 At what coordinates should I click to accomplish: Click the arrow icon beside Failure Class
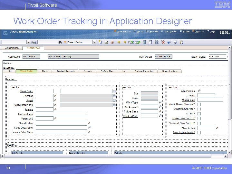pos(160,111)
